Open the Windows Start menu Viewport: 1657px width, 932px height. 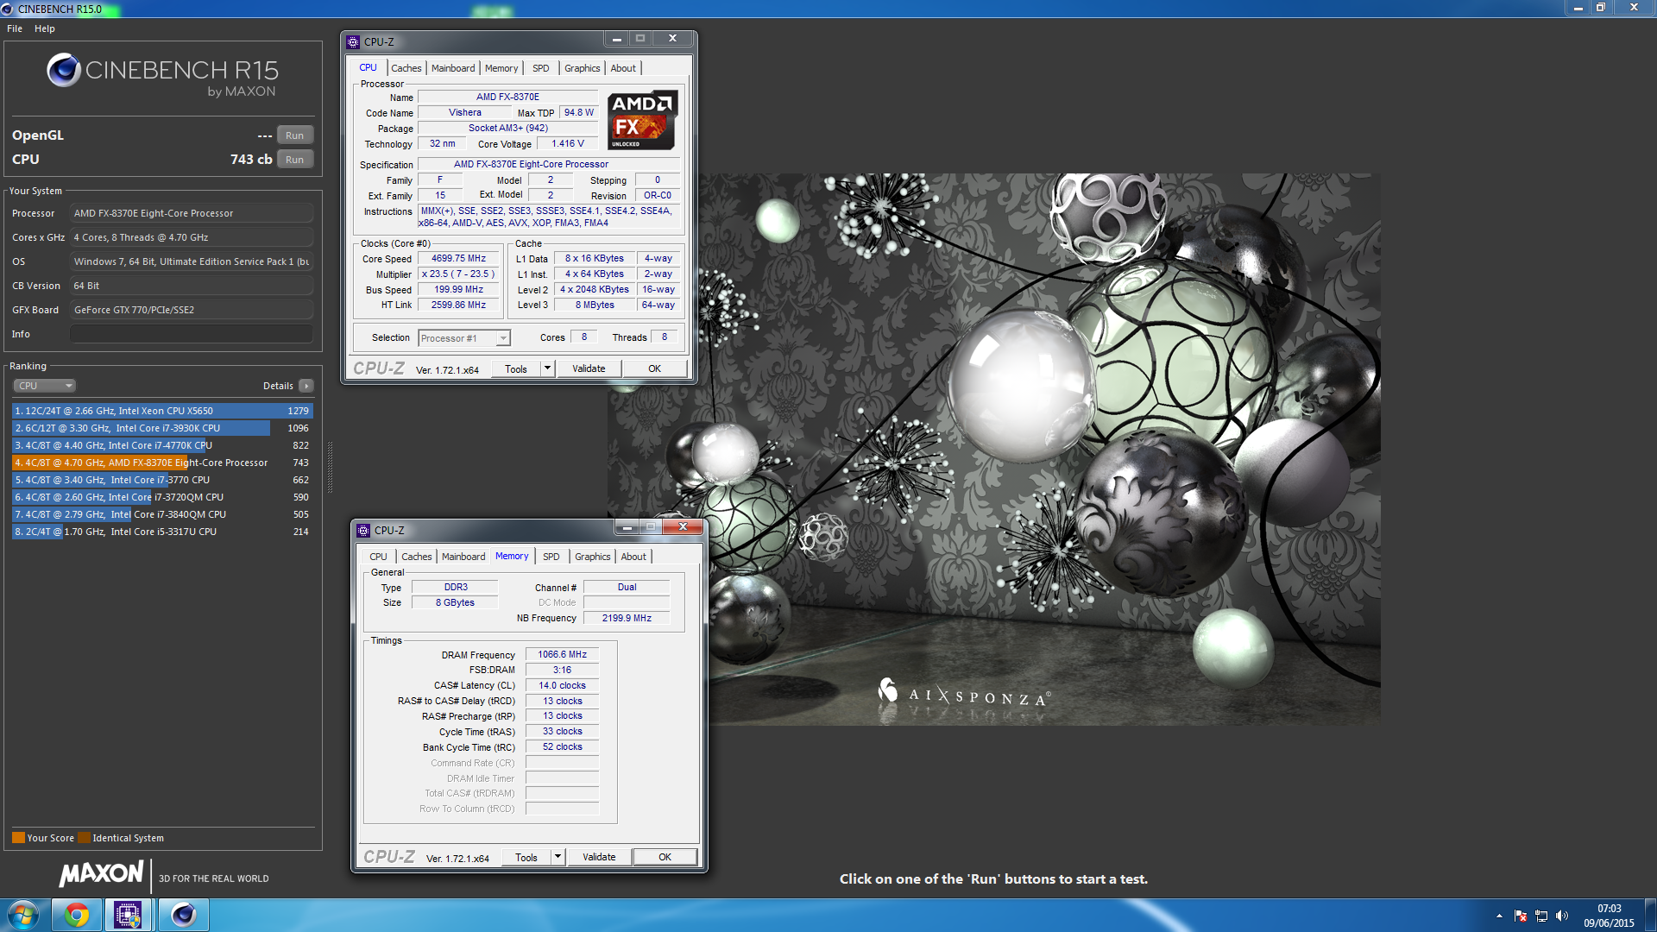point(23,915)
